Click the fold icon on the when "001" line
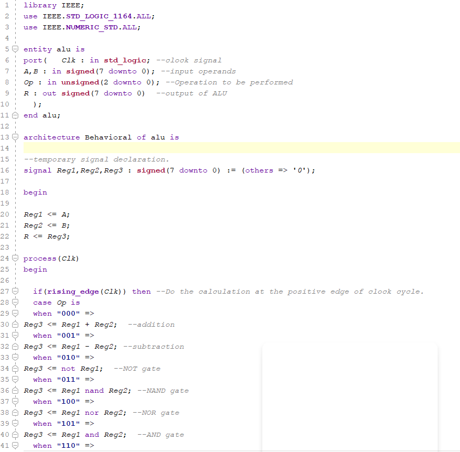 tap(15, 335)
